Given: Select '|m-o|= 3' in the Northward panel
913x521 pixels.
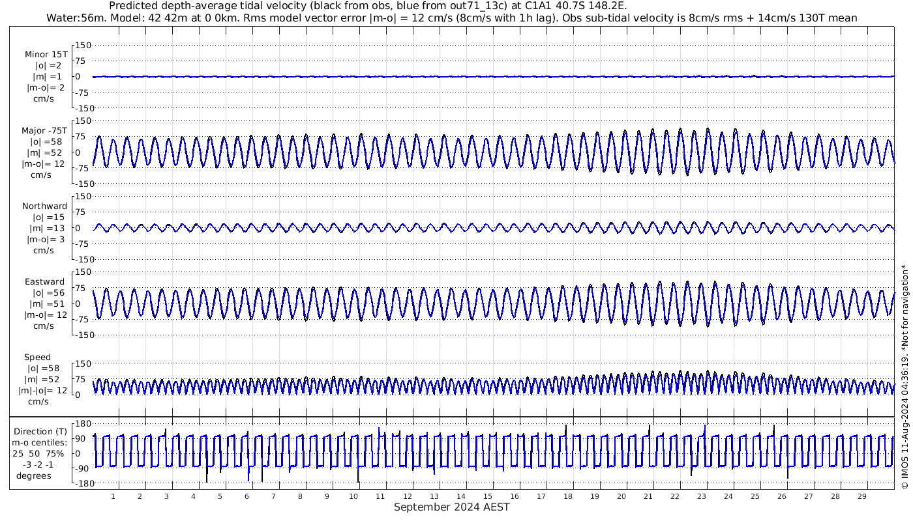Looking at the screenshot, I should tap(45, 240).
